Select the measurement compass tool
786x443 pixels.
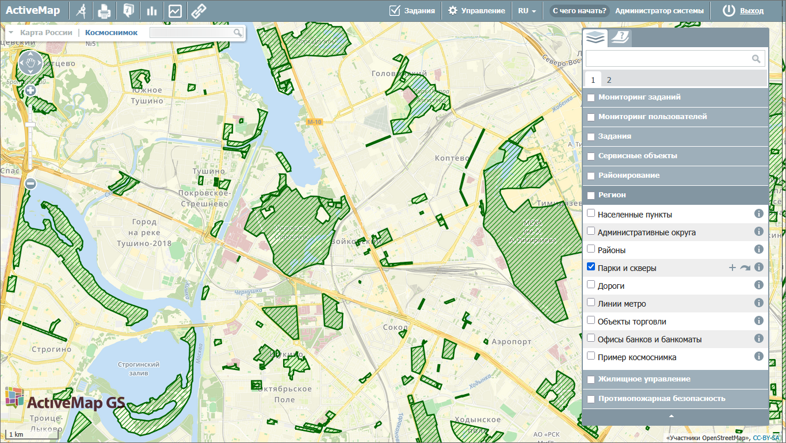coord(82,11)
